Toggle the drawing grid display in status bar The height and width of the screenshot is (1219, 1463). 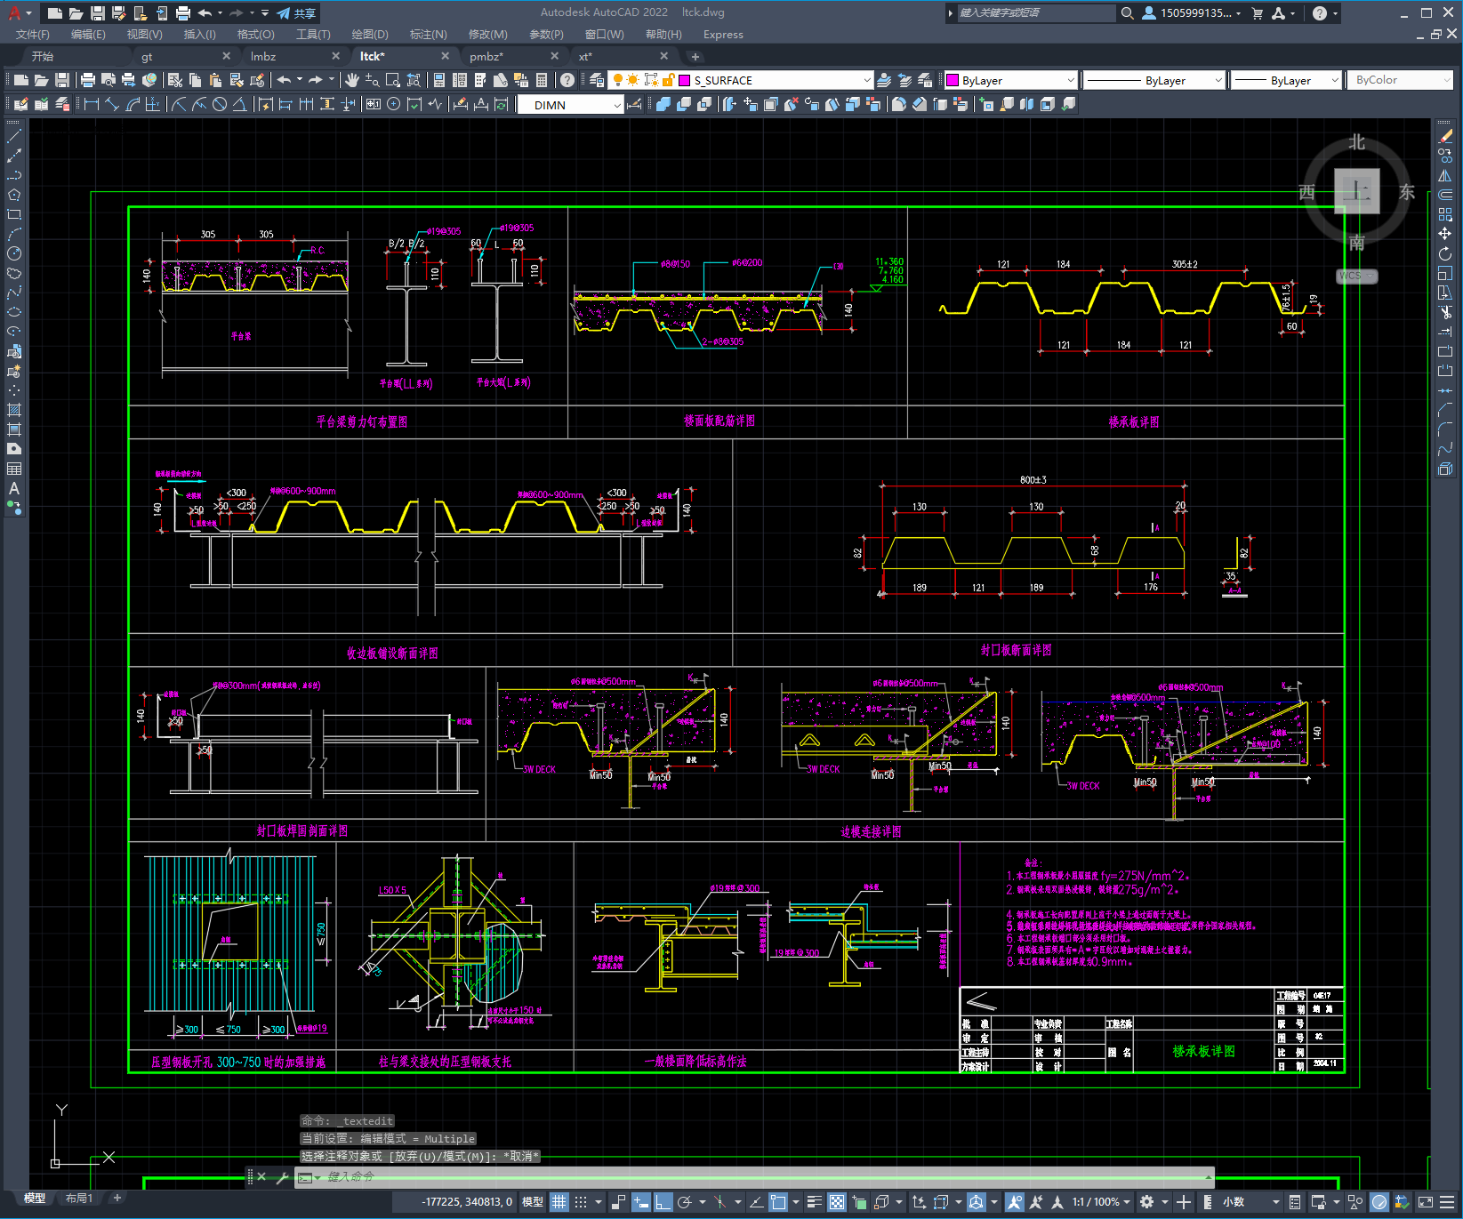(x=559, y=1202)
